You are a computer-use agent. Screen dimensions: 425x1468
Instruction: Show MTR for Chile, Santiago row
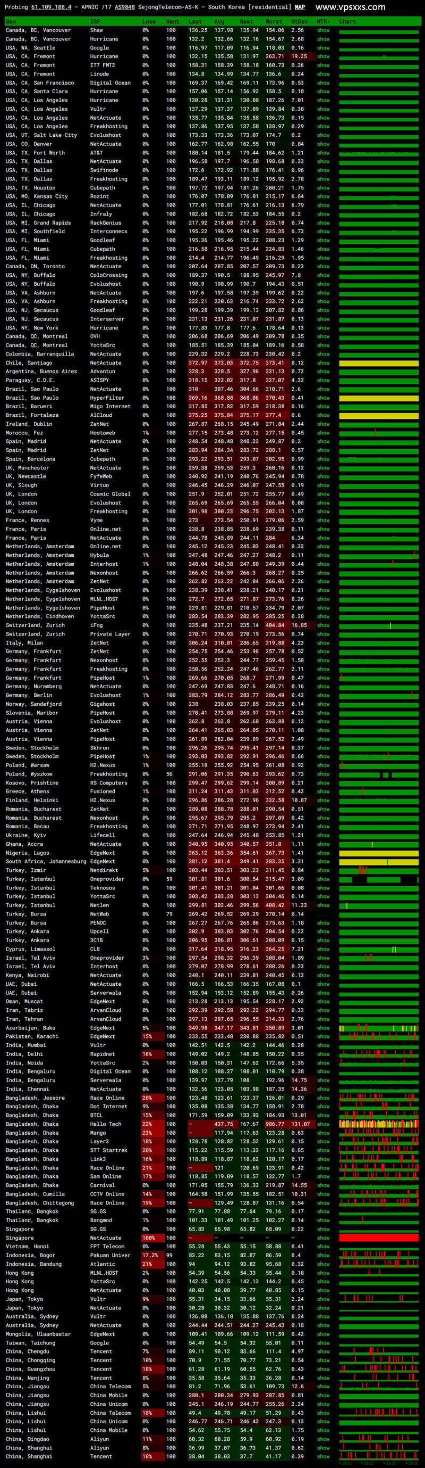[323, 362]
